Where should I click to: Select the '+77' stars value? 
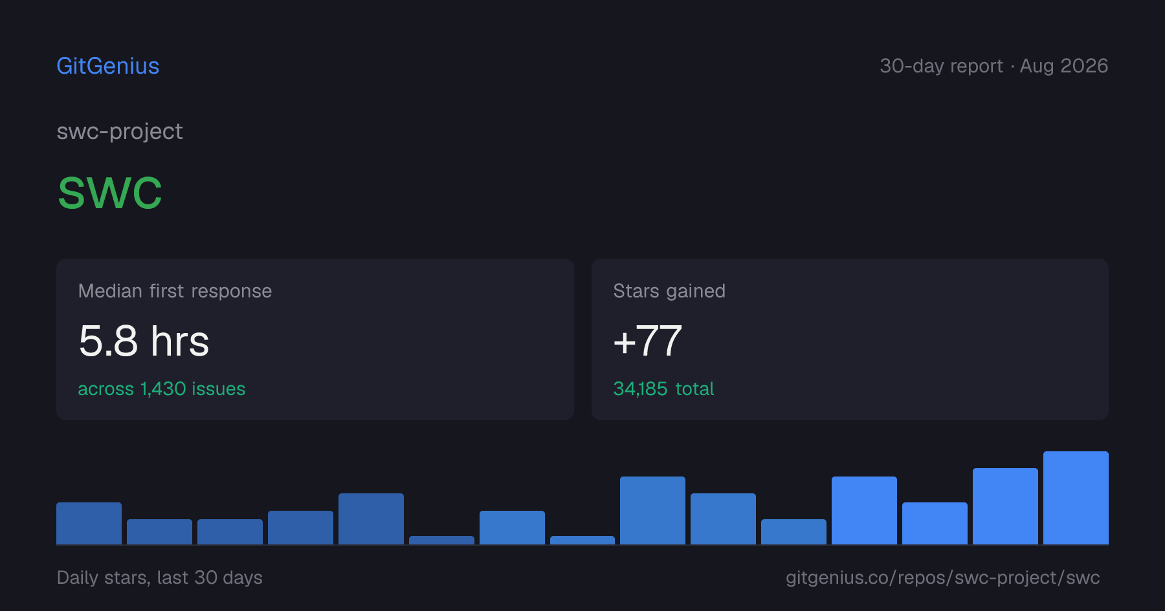647,341
